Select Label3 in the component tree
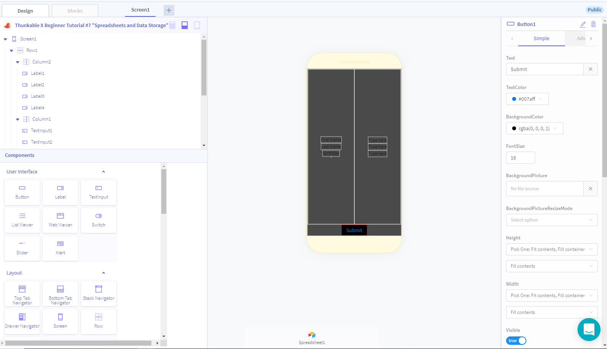This screenshot has height=349, width=607. click(37, 96)
